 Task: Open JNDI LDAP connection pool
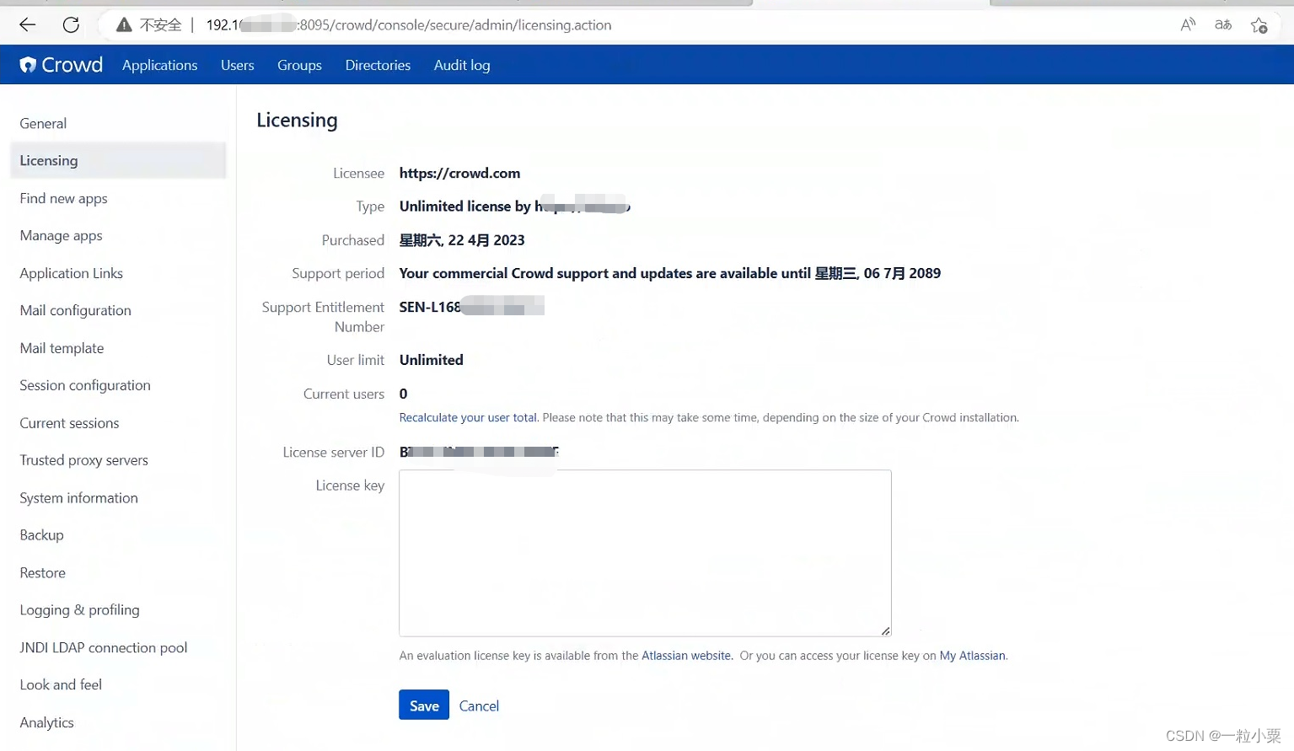pos(103,647)
